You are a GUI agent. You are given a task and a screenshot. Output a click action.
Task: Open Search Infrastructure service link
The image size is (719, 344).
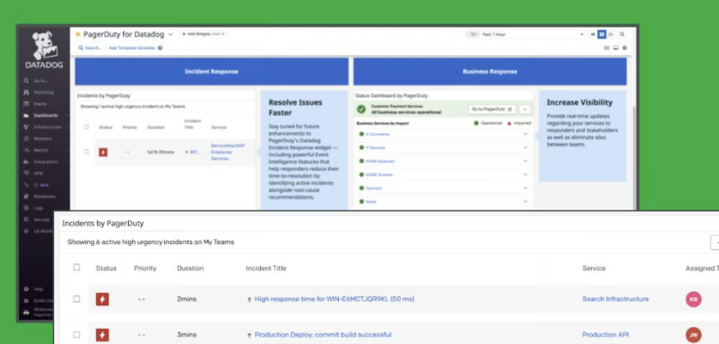(616, 299)
